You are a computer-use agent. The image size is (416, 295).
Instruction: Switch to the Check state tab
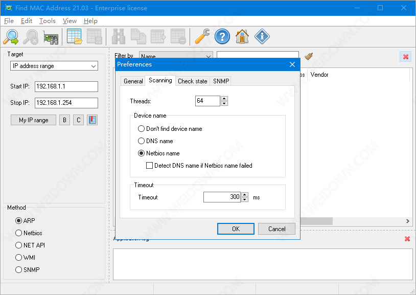click(x=192, y=81)
